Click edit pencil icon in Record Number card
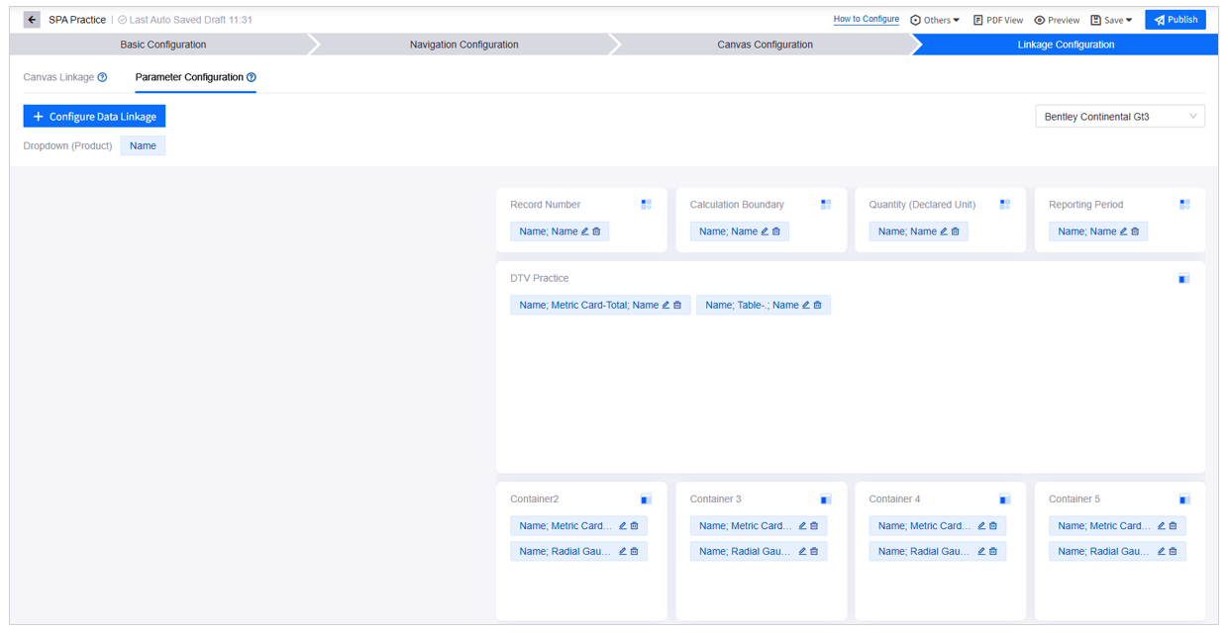Image resolution: width=1228 pixels, height=633 pixels. (x=585, y=231)
